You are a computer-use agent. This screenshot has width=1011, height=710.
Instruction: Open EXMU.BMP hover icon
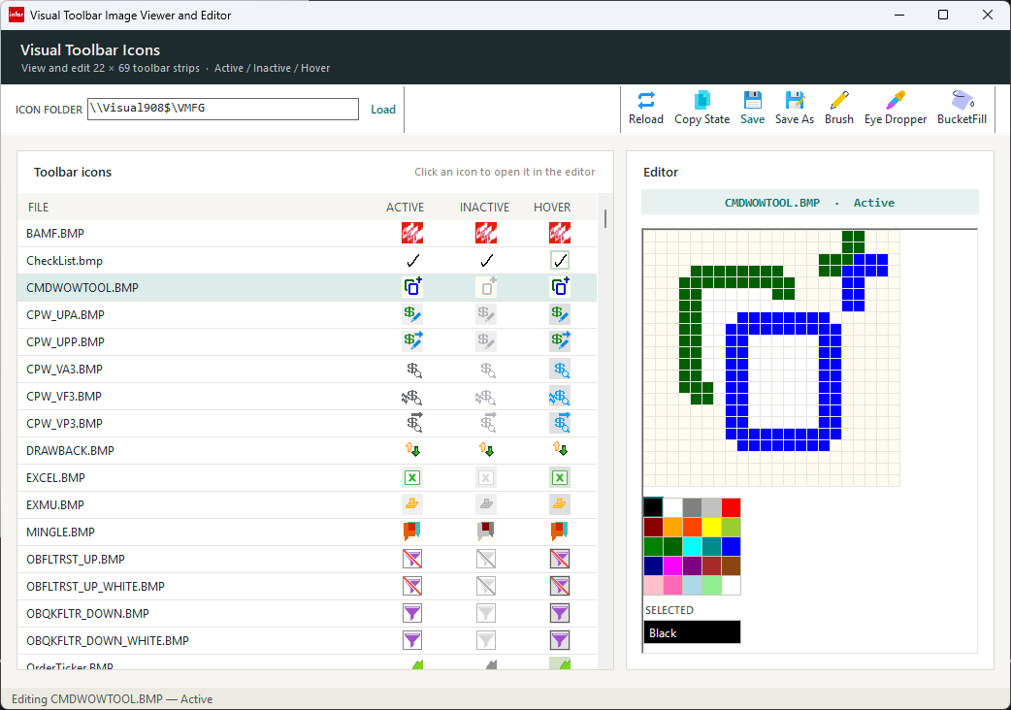(560, 504)
